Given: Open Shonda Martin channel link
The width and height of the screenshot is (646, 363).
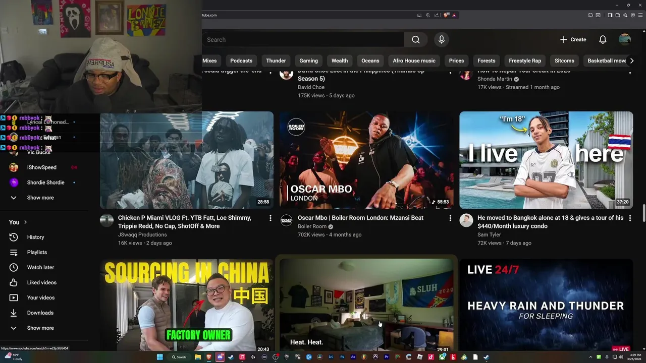Looking at the screenshot, I should (x=495, y=79).
